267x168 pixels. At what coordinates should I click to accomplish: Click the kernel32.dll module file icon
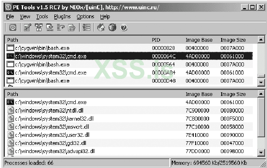[x=11, y=119]
